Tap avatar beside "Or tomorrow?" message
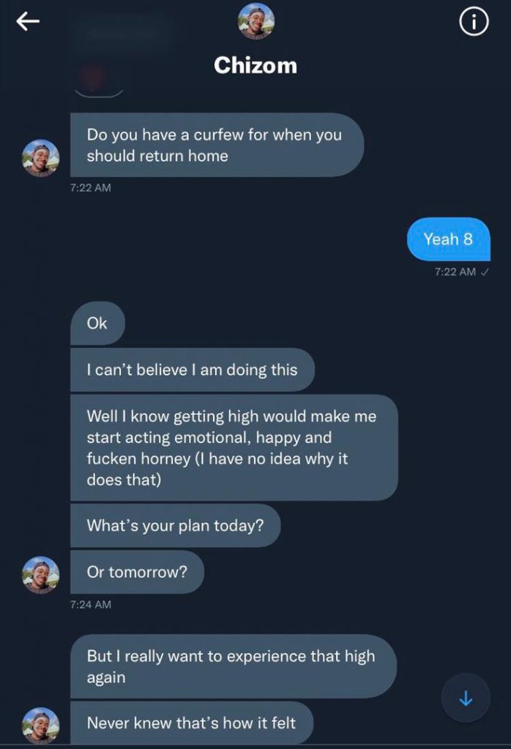This screenshot has height=749, width=511. click(40, 574)
